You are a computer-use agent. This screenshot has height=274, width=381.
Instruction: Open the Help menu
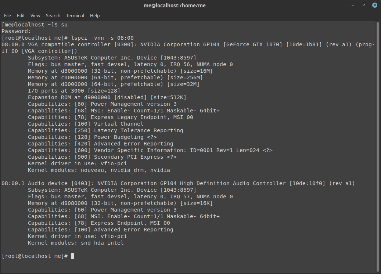click(x=95, y=15)
